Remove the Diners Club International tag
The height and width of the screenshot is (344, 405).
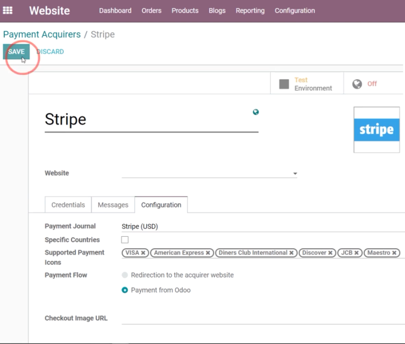[291, 253]
